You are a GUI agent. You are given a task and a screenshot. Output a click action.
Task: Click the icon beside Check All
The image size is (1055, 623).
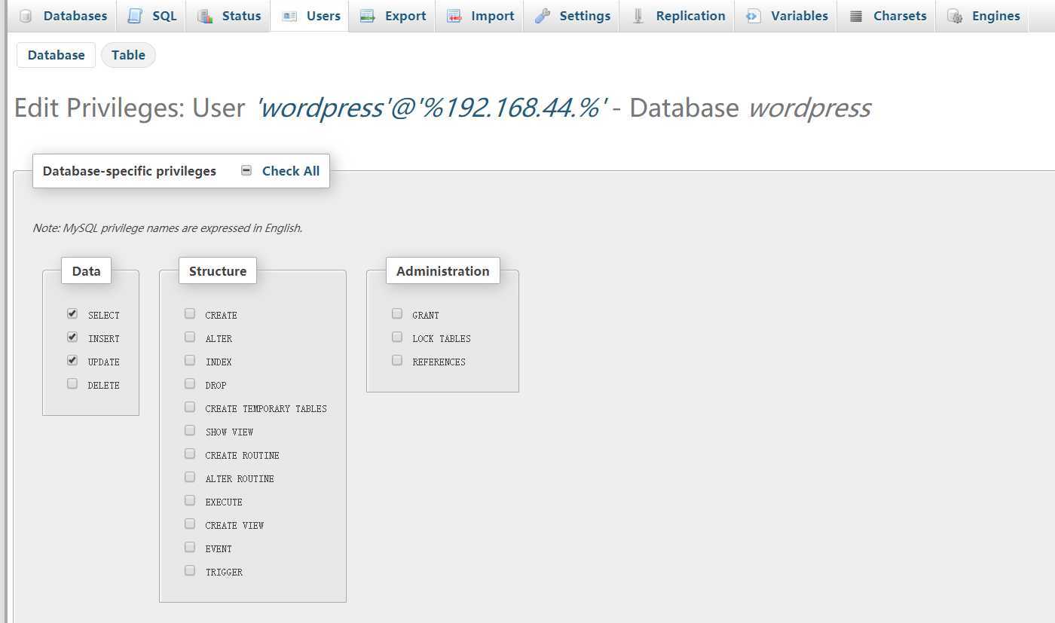tap(246, 170)
